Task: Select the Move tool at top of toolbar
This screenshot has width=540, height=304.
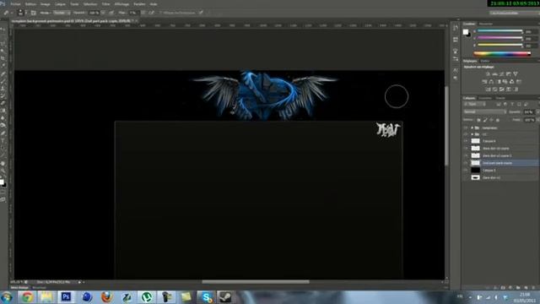Action: [x=3, y=30]
